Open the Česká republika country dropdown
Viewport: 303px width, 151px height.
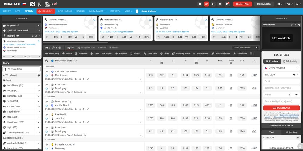[x=281, y=68]
